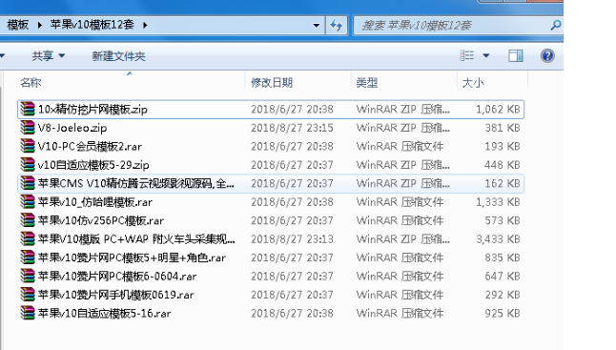
Task: Click the search magnifier icon
Action: [555, 26]
